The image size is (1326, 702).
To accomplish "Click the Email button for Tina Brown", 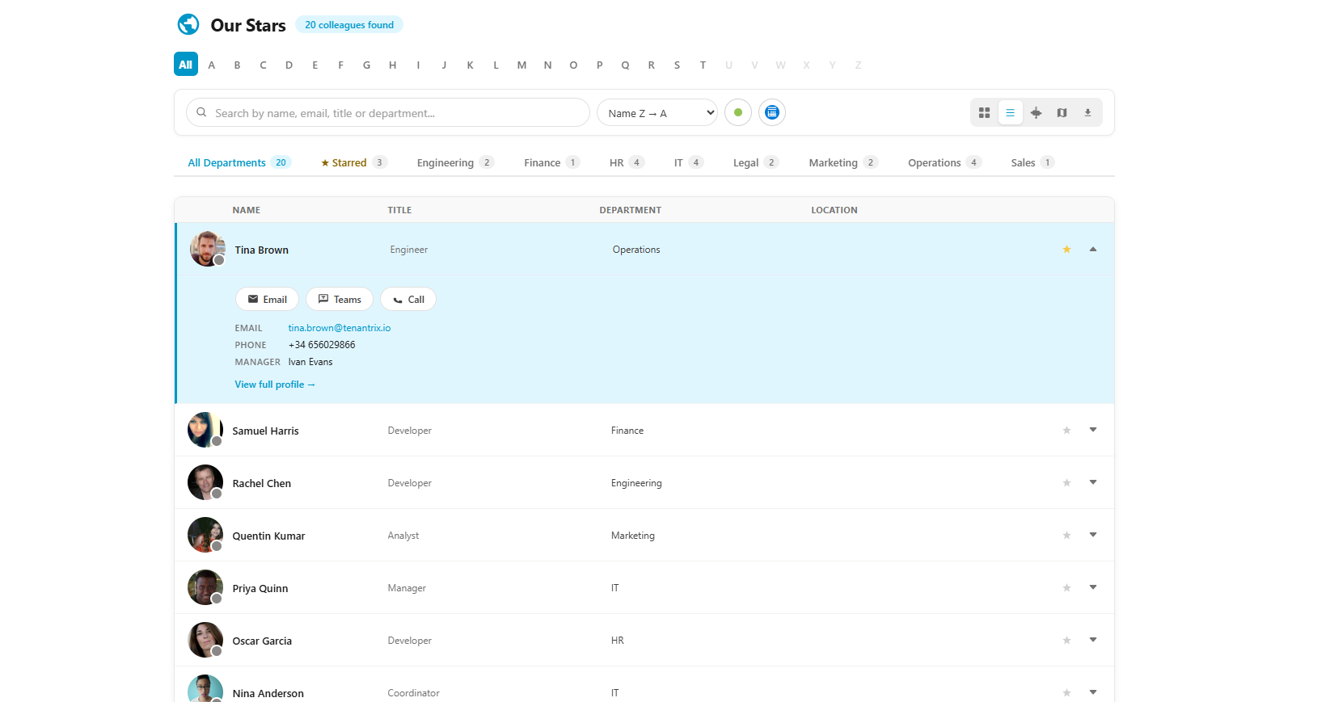I will coord(267,300).
